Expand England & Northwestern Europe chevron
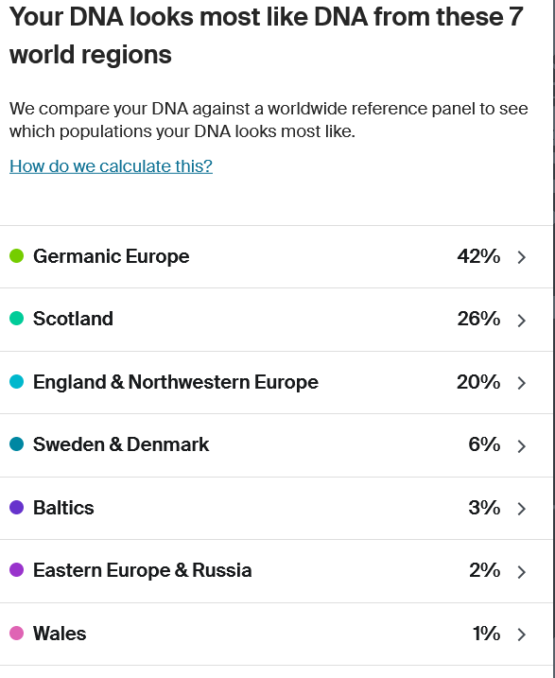555x678 pixels. click(522, 383)
